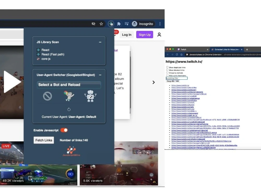Select the no-bot default user agent icon
The image size is (261, 196).
pos(48,96)
